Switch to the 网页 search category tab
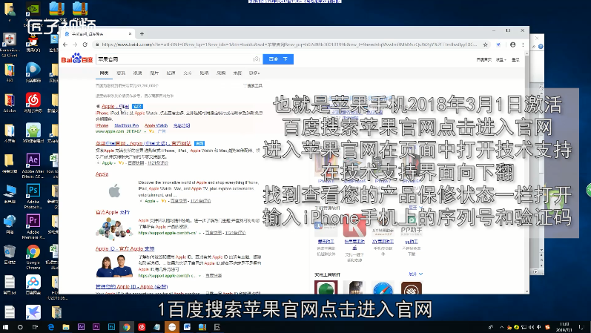Image resolution: width=591 pixels, height=333 pixels. pos(104,73)
